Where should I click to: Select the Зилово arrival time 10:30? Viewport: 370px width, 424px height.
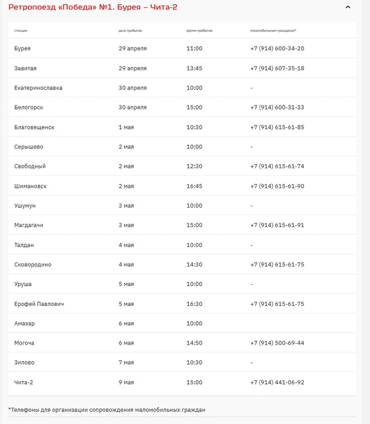tap(194, 363)
